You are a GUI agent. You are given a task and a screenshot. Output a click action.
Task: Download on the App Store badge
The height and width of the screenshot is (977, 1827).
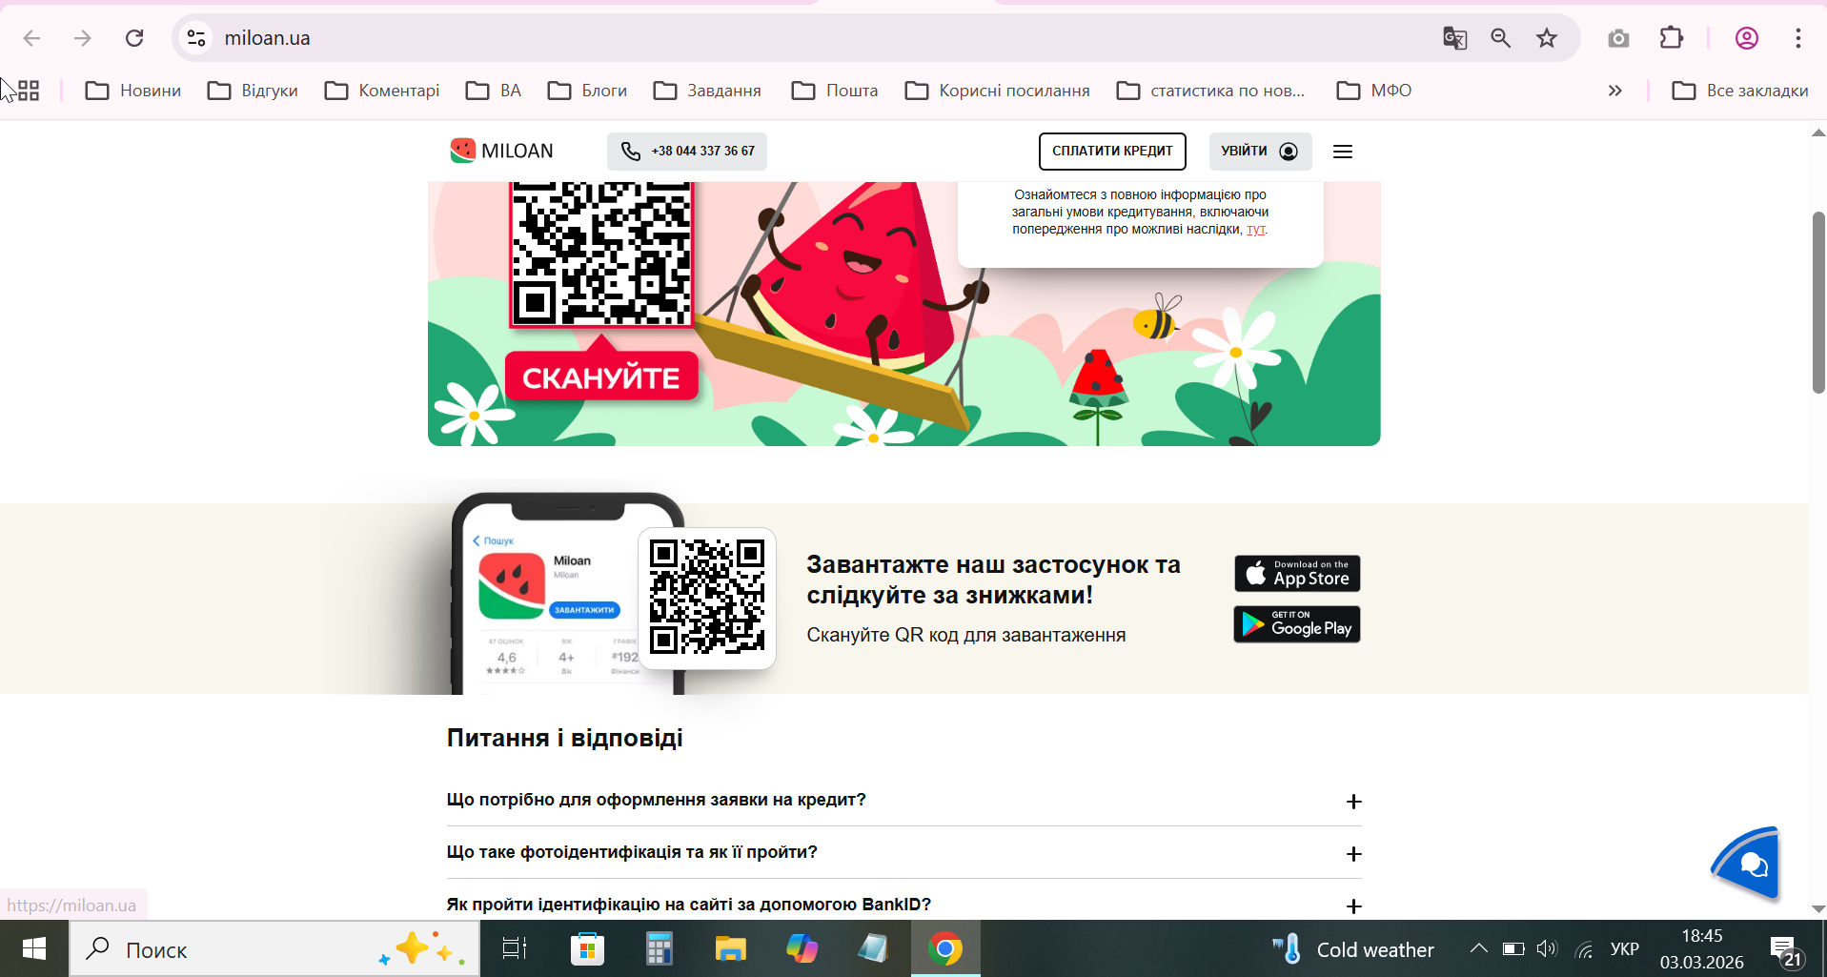click(x=1297, y=574)
